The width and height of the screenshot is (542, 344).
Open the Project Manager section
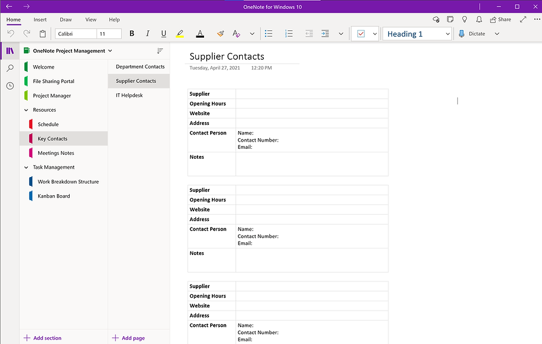click(x=64, y=96)
